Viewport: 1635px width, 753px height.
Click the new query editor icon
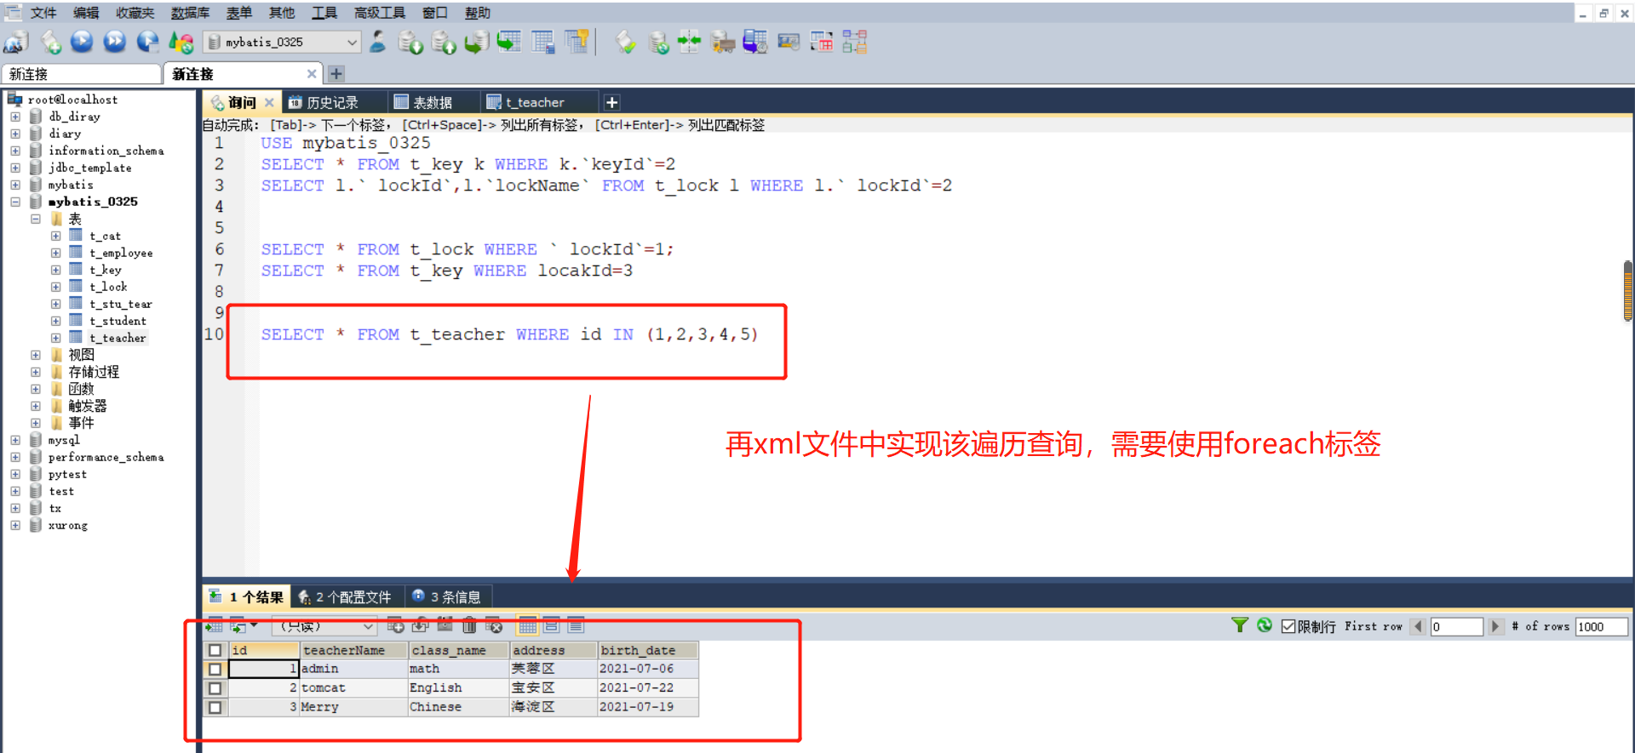pyautogui.click(x=51, y=42)
